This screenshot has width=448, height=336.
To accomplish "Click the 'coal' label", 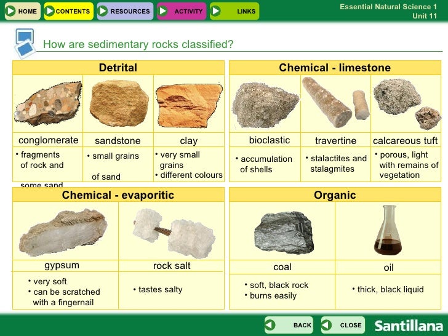I will [x=282, y=267].
